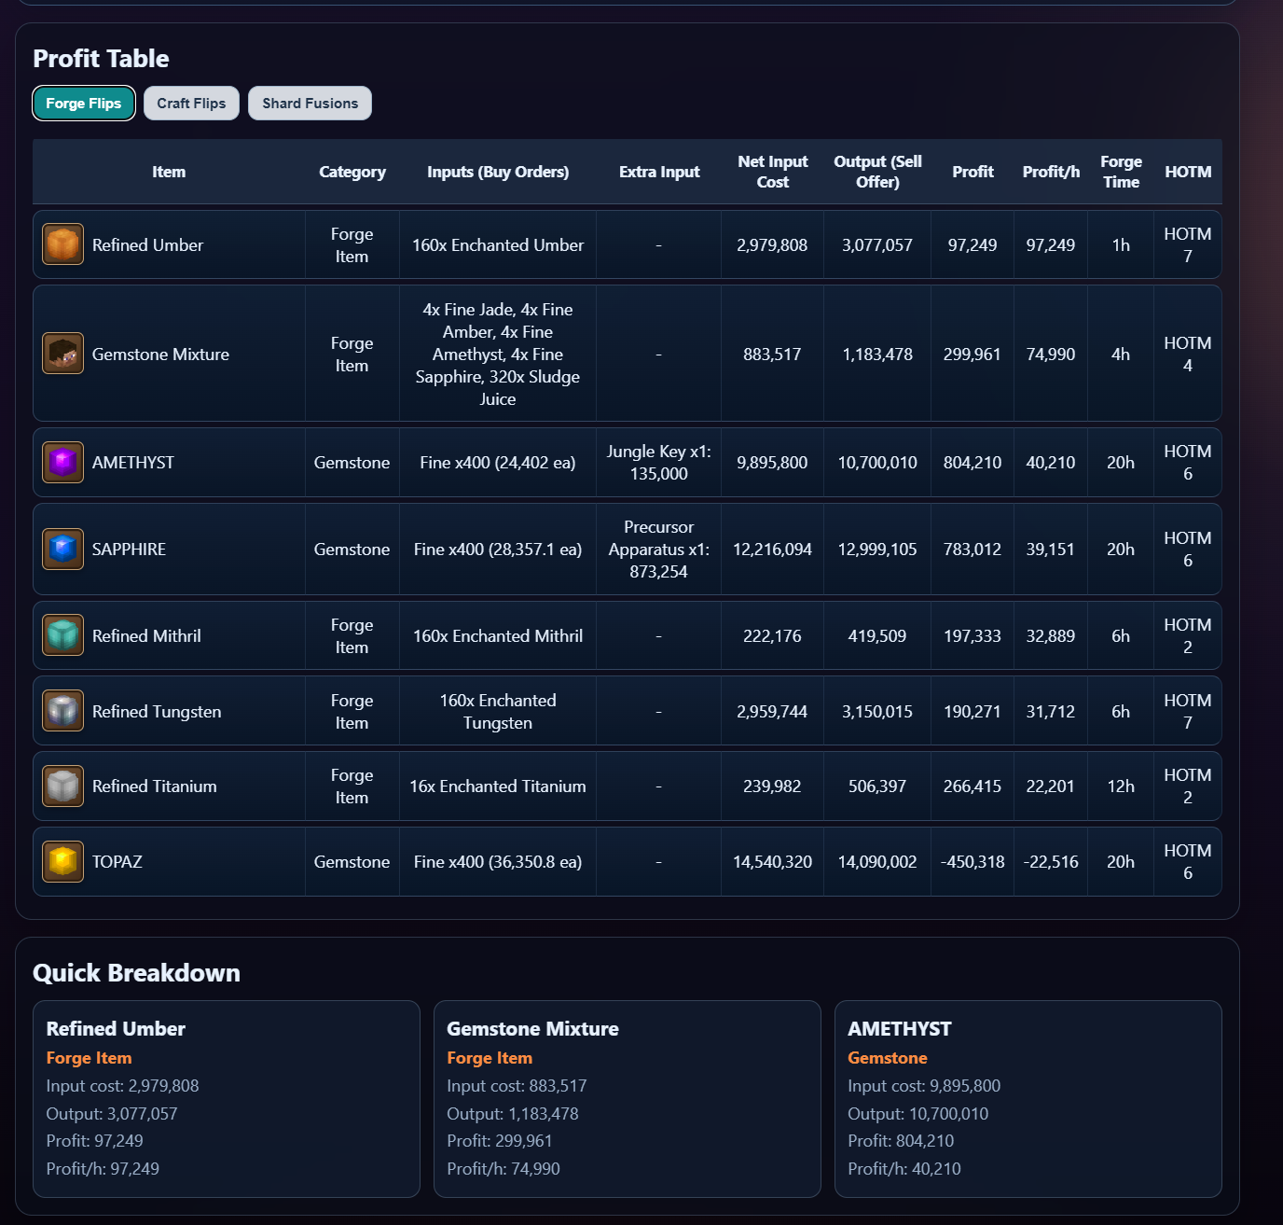Select the Refined Tungsten row name
This screenshot has width=1283, height=1225.
point(157,711)
